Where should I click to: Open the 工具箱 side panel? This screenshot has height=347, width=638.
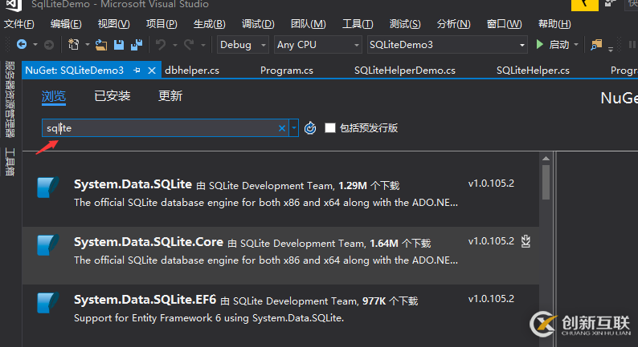pyautogui.click(x=10, y=162)
